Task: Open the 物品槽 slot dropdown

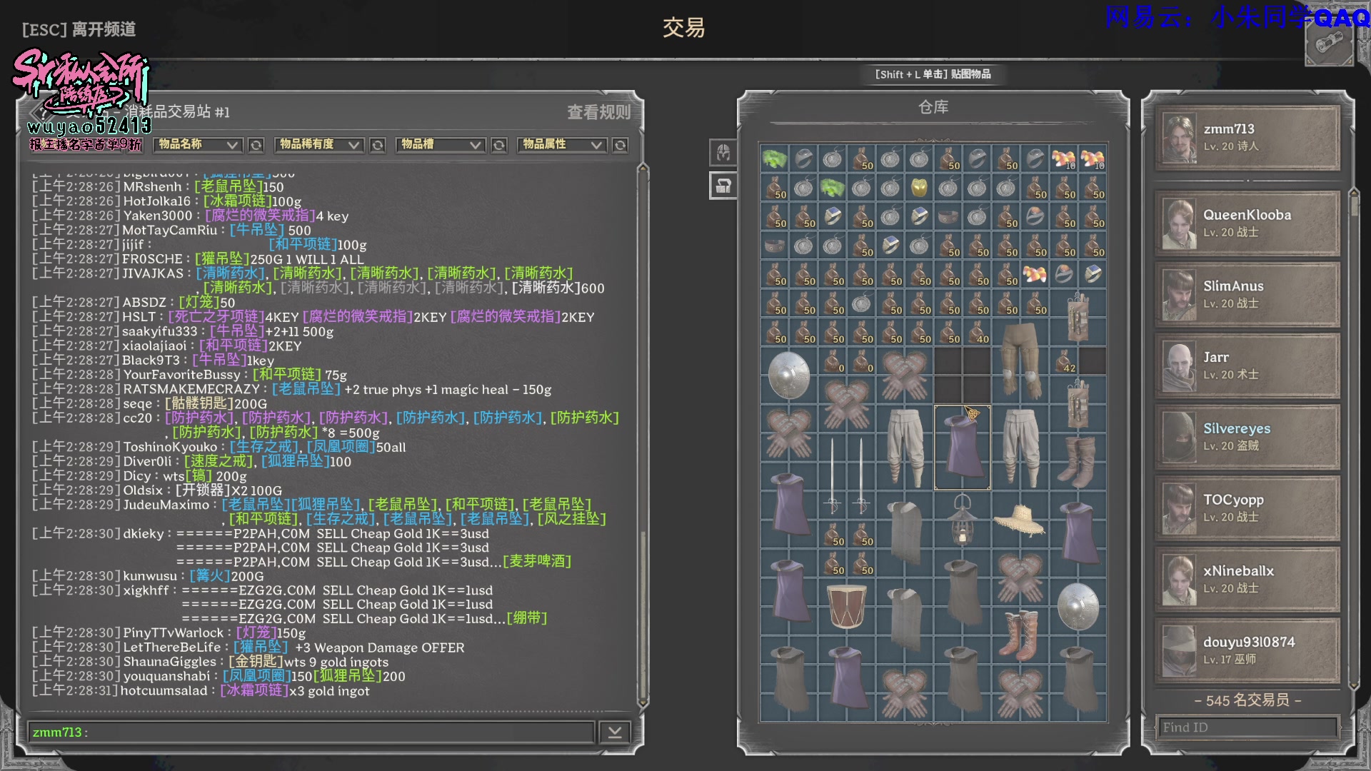Action: click(441, 145)
